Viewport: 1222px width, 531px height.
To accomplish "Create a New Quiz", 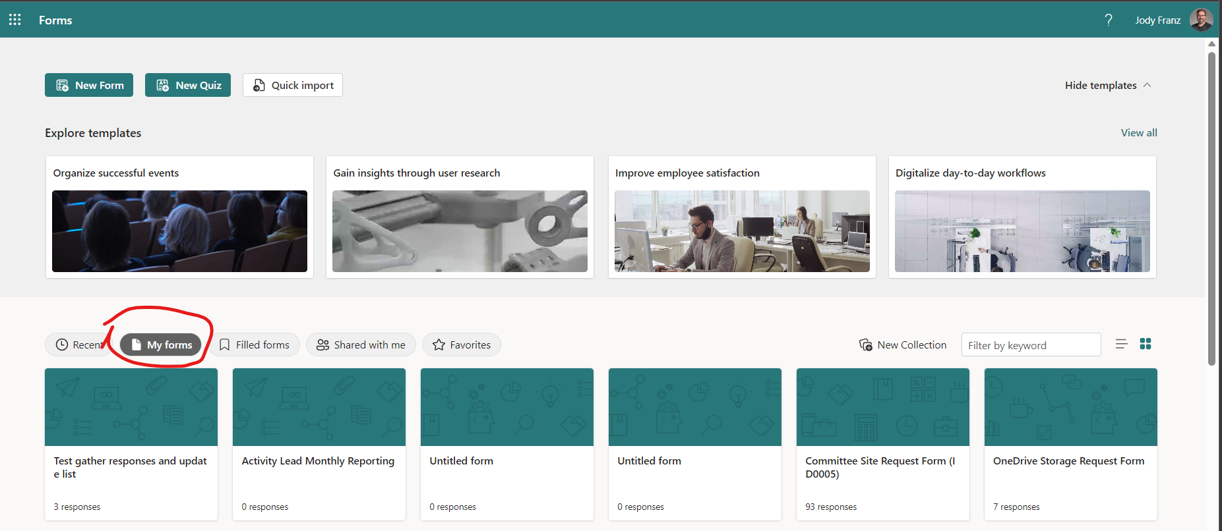I will click(x=188, y=85).
